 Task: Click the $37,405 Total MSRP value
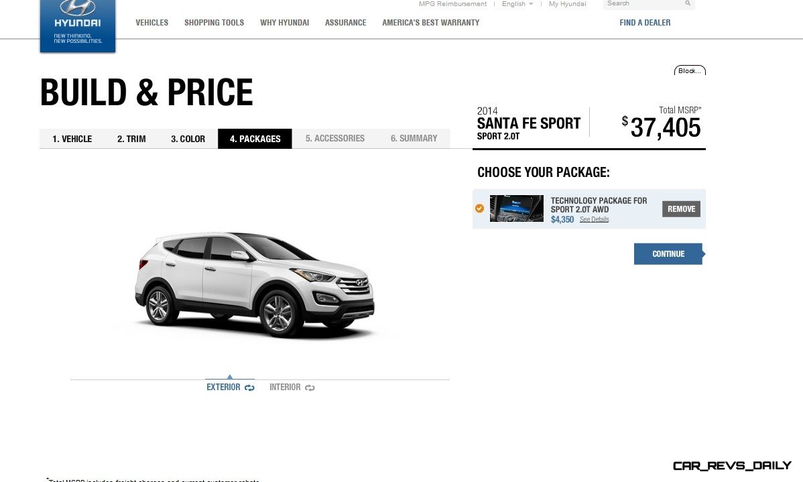click(x=661, y=127)
